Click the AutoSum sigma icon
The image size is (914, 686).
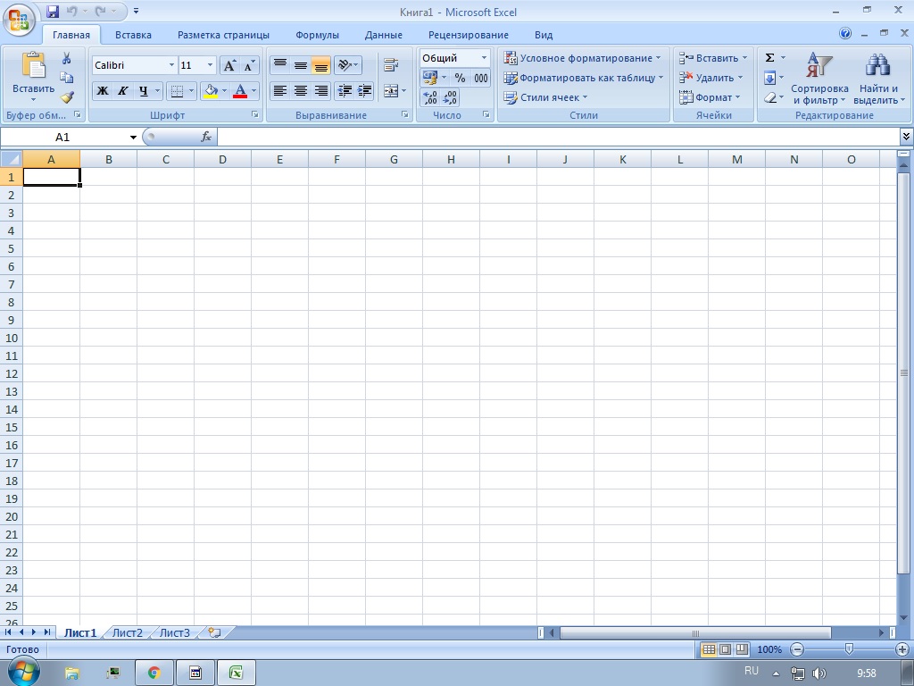(x=769, y=58)
